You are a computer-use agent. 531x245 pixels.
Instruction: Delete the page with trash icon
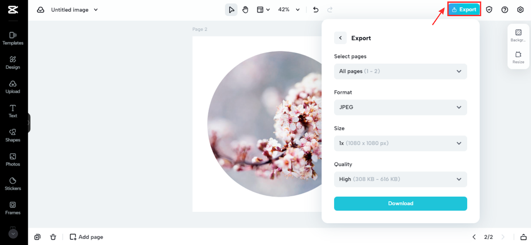coord(53,237)
